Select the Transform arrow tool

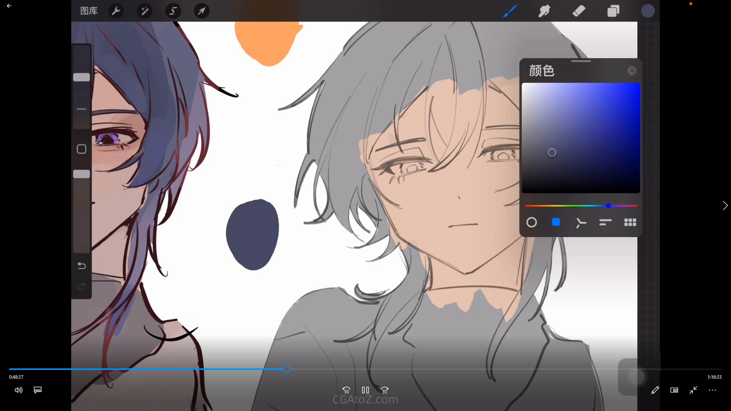coord(201,11)
